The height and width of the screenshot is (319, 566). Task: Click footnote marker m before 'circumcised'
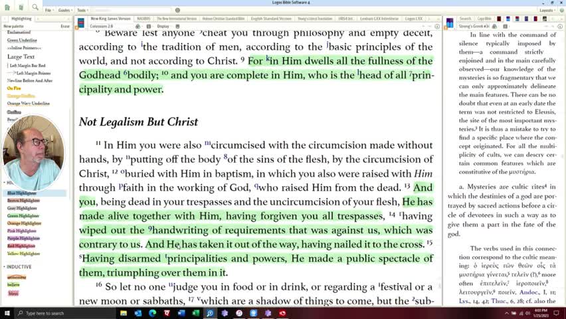coord(207,143)
